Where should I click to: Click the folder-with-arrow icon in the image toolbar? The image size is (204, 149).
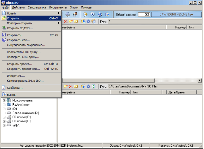83,22
